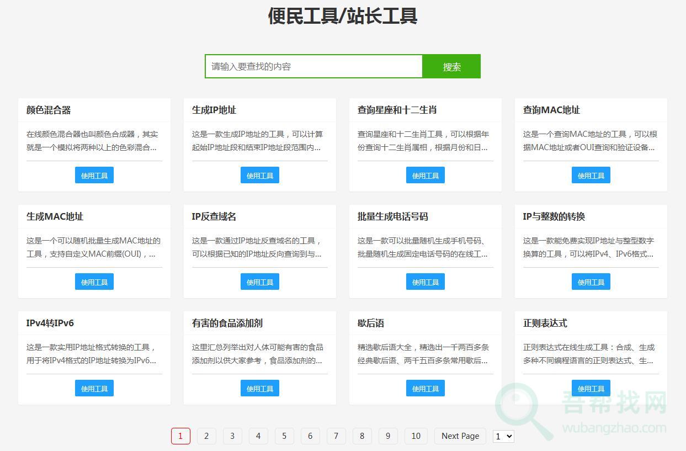This screenshot has height=451, width=686.
Task: Click 使用工具 under IP反查域名
Action: point(260,282)
